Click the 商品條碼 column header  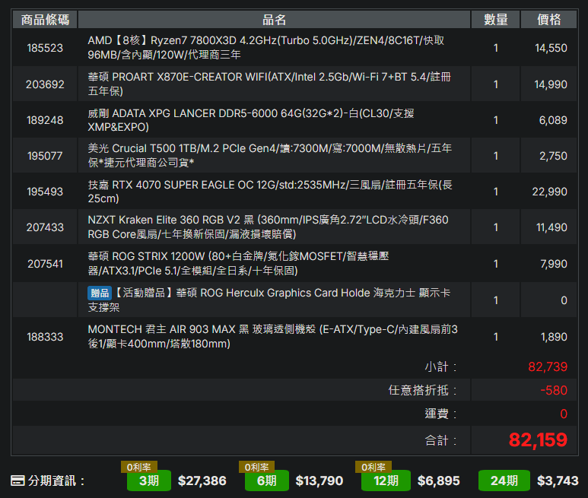pyautogui.click(x=45, y=20)
